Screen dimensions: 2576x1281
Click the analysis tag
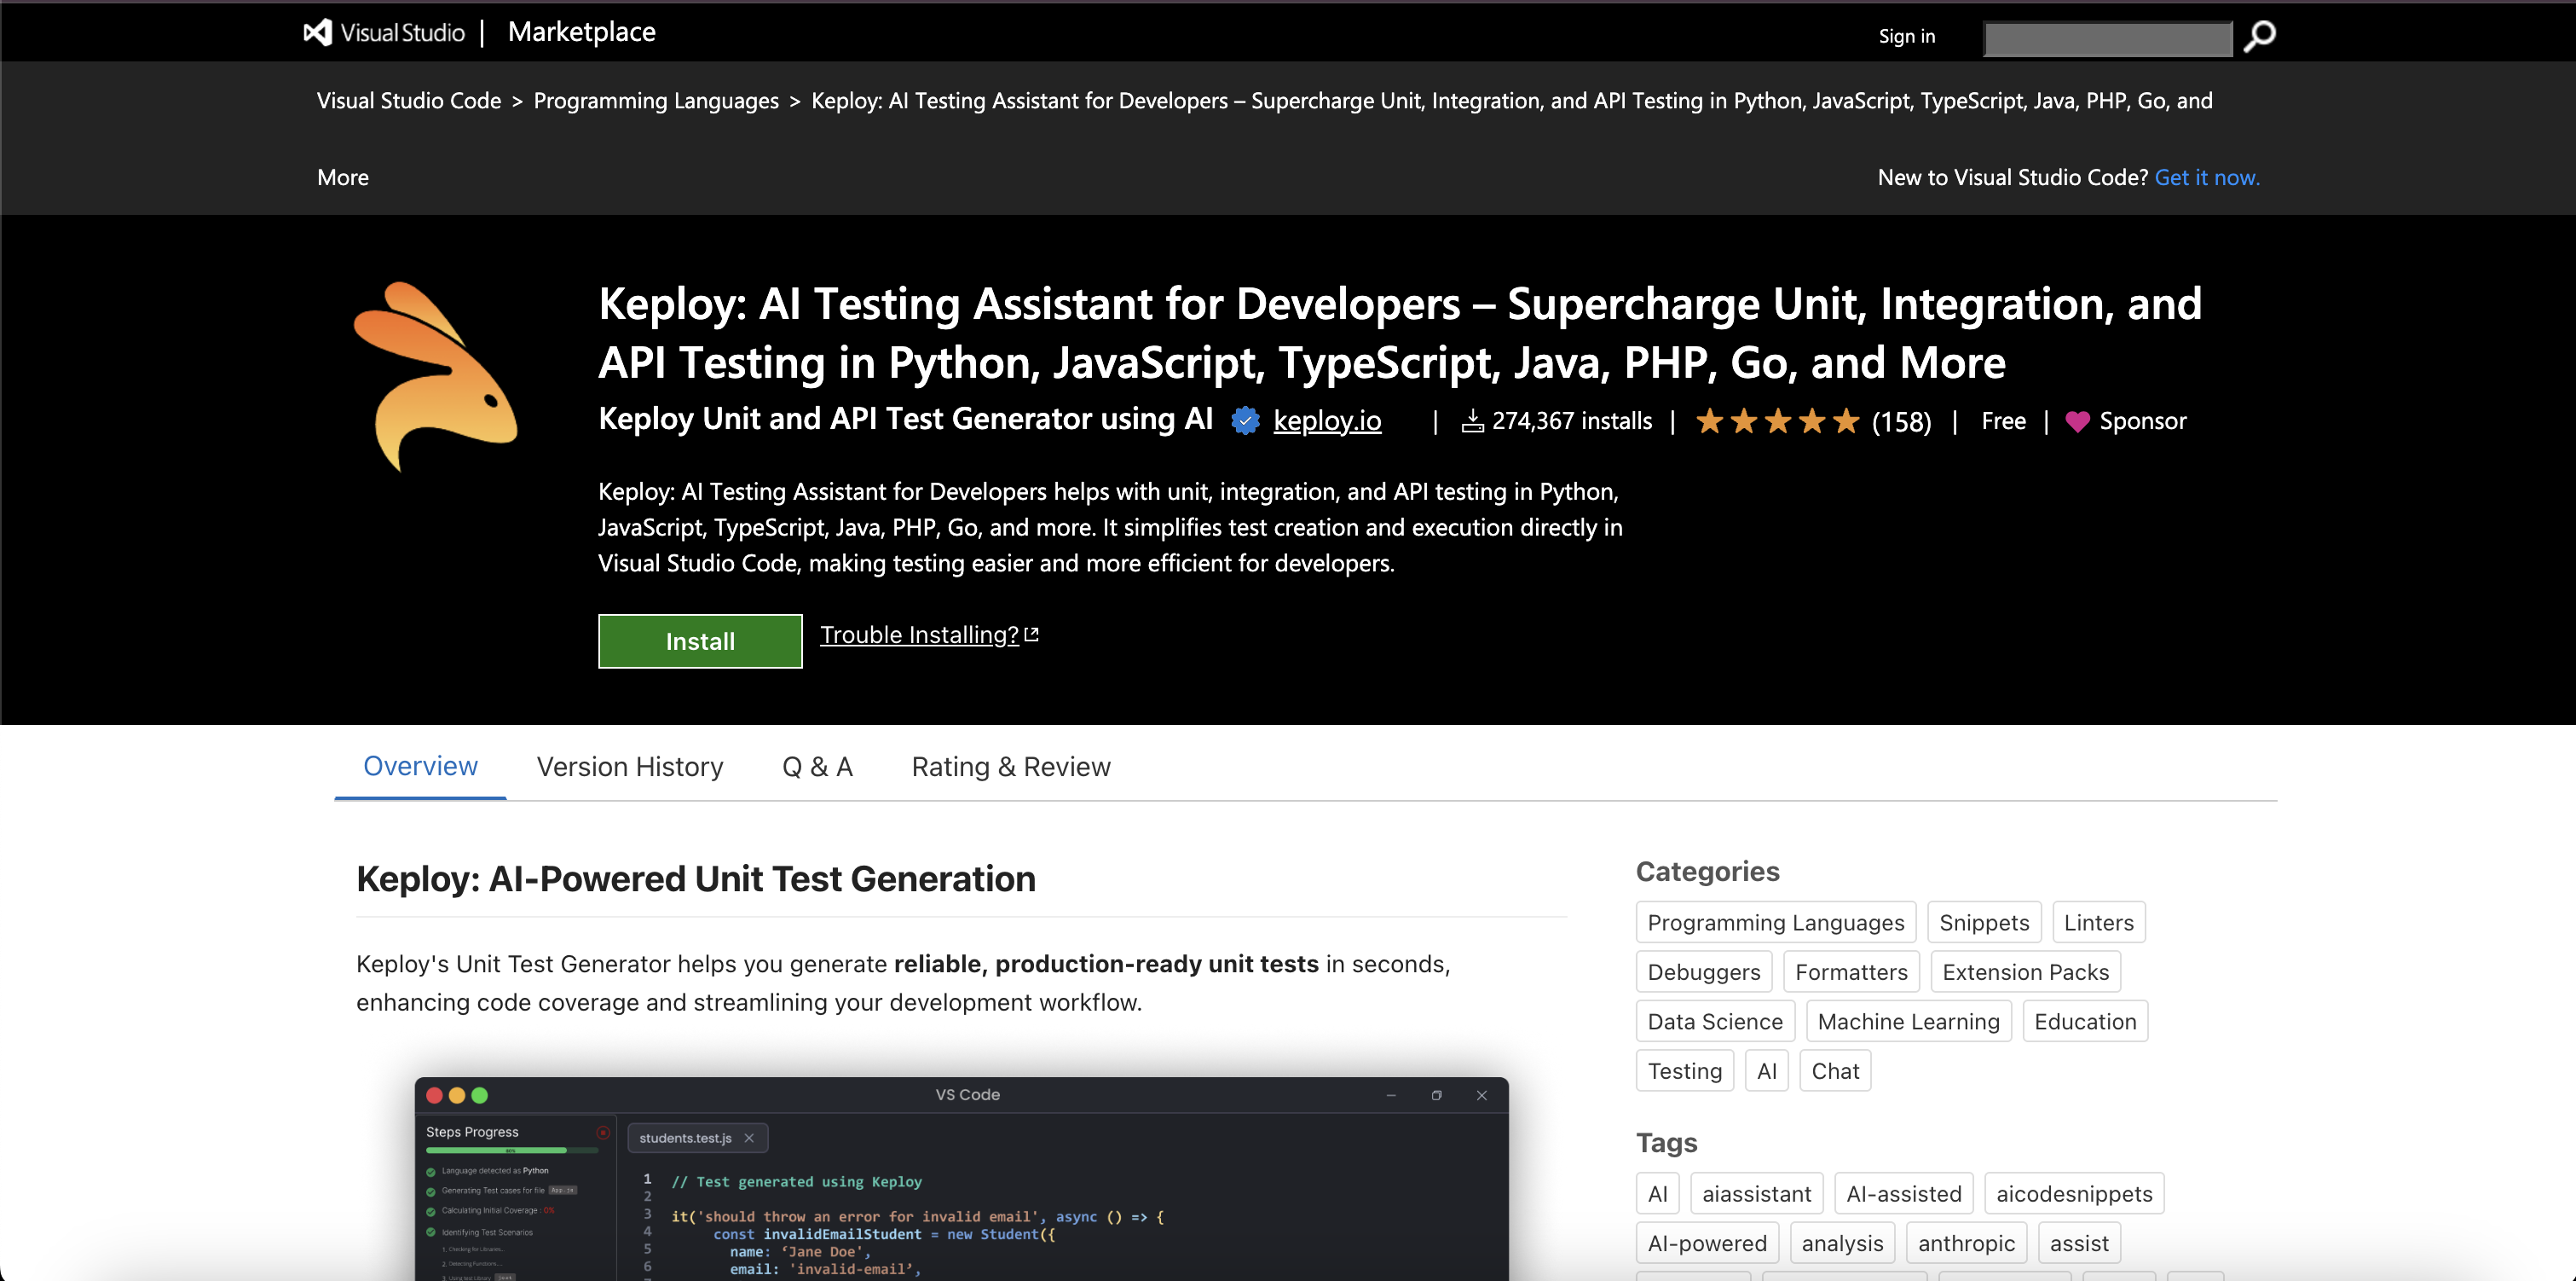1842,1243
